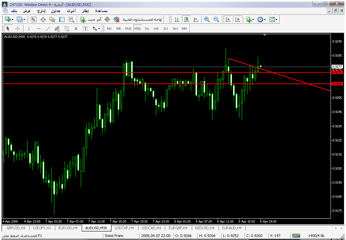The height and width of the screenshot is (240, 346).
Task: Select the Crosshair tool
Action: tap(17, 28)
